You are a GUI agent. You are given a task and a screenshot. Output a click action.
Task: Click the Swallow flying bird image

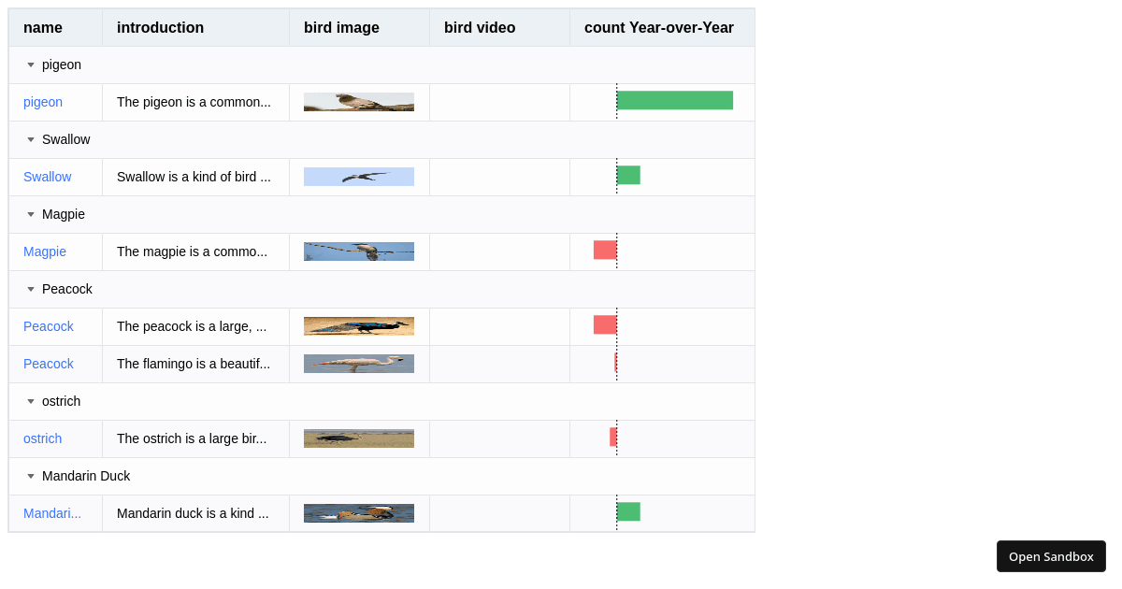coord(358,176)
